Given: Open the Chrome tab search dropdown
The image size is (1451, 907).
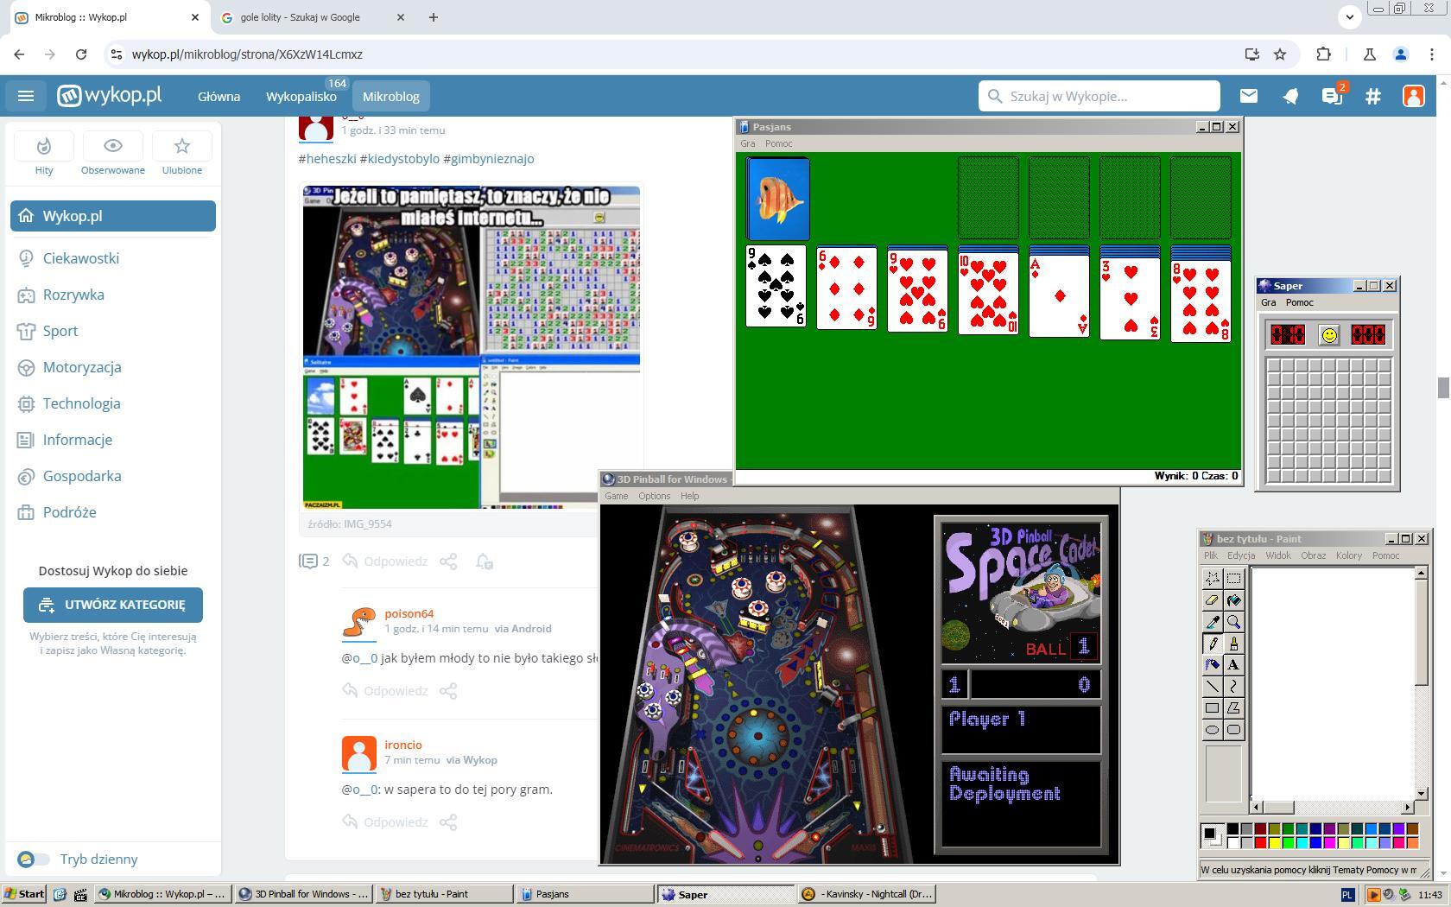Looking at the screenshot, I should tap(1349, 17).
